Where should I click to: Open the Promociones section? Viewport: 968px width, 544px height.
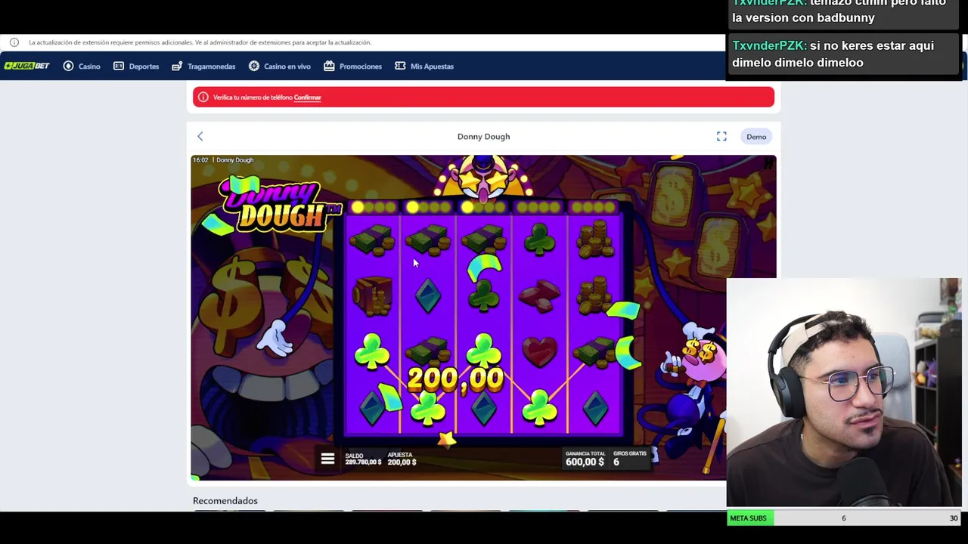coord(352,66)
